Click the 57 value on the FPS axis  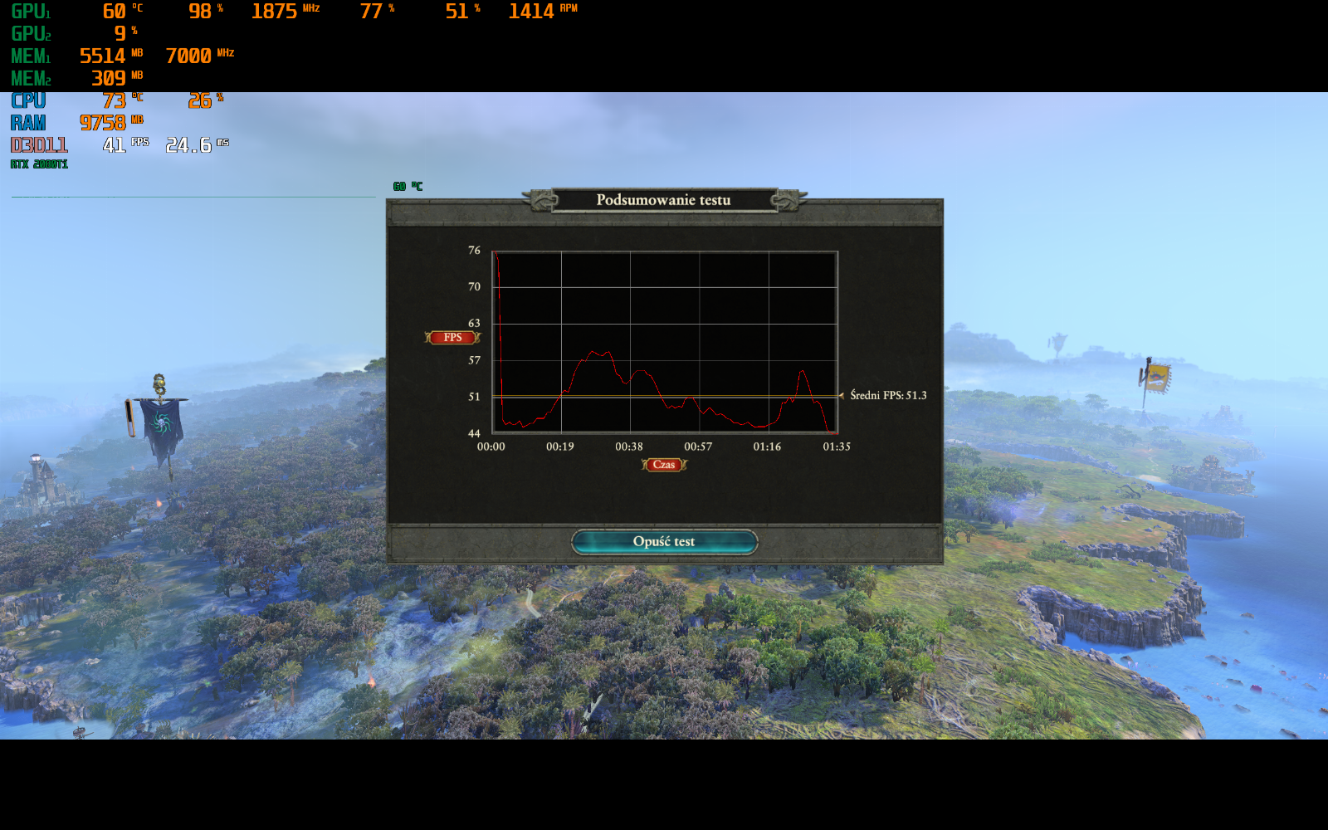click(474, 360)
